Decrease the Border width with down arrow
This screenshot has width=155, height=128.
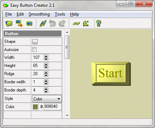pos(46,83)
